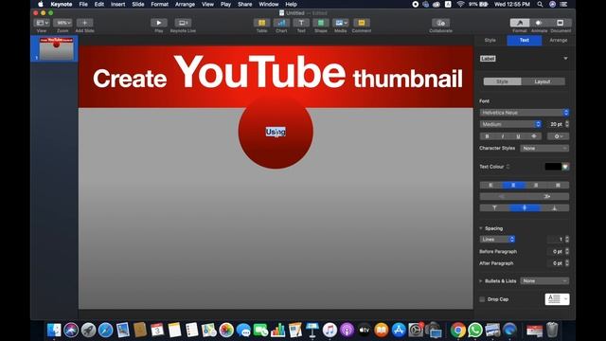Align text to the right
606x341 pixels.
click(536, 186)
